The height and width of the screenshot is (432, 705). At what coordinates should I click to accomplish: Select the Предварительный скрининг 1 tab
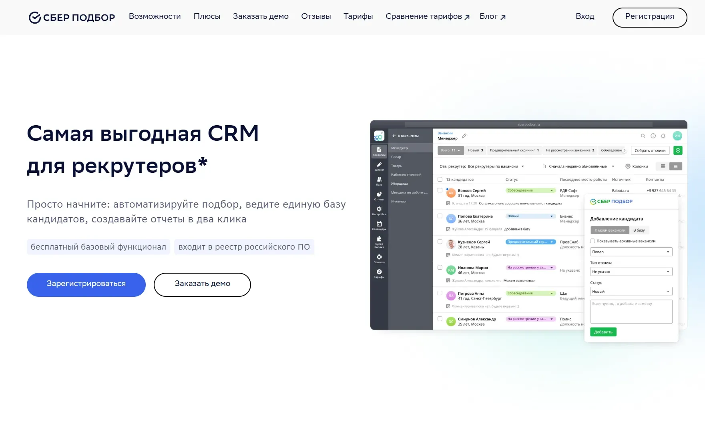[514, 150]
